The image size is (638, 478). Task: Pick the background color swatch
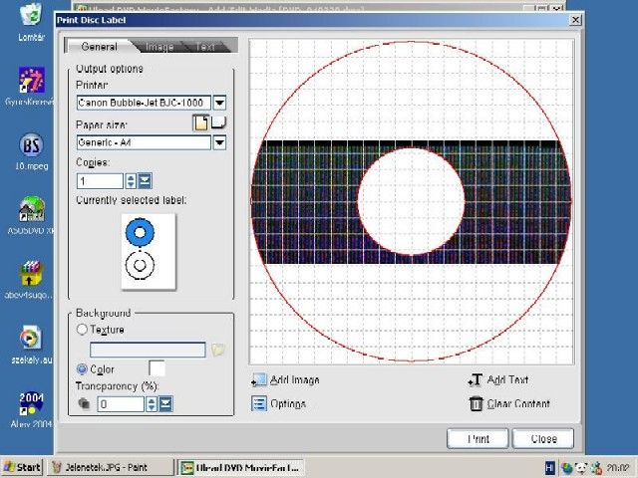157,369
